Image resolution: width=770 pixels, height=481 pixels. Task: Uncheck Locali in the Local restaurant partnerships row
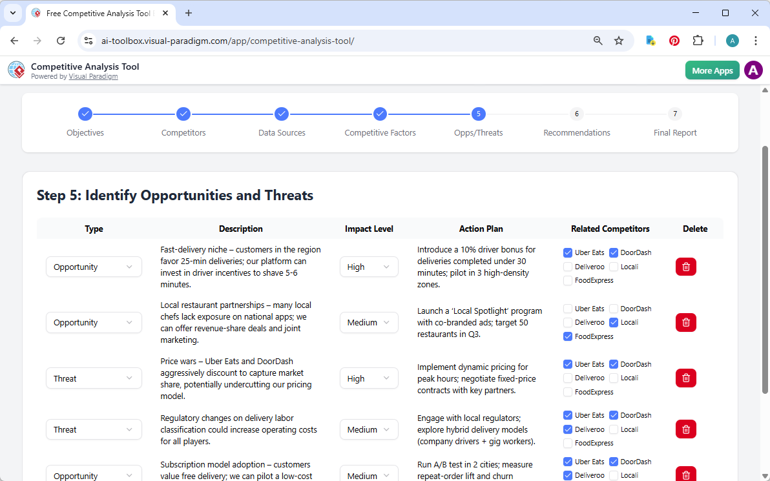[x=612, y=322]
